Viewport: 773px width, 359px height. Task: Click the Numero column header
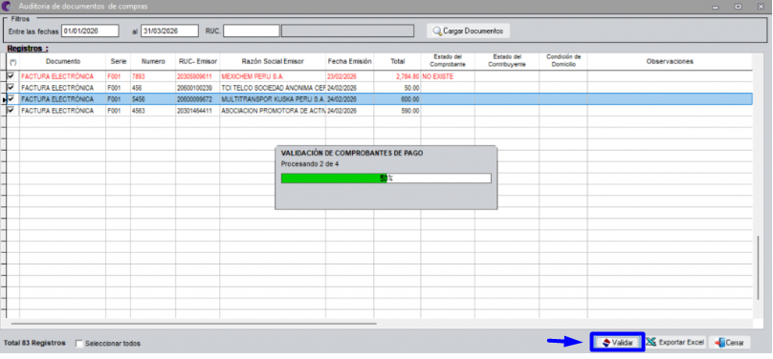tap(153, 61)
